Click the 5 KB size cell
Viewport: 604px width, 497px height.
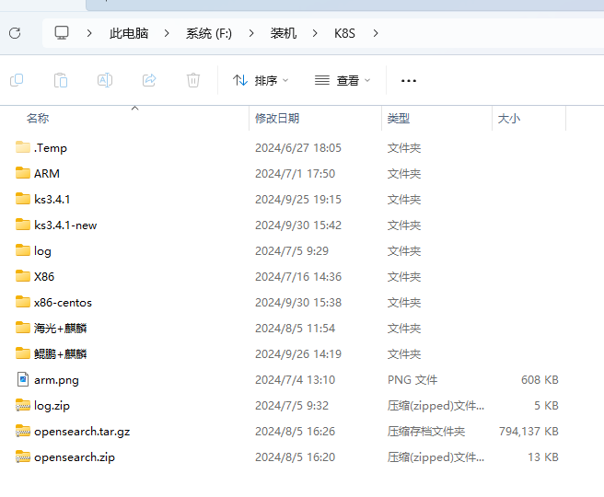pyautogui.click(x=546, y=406)
